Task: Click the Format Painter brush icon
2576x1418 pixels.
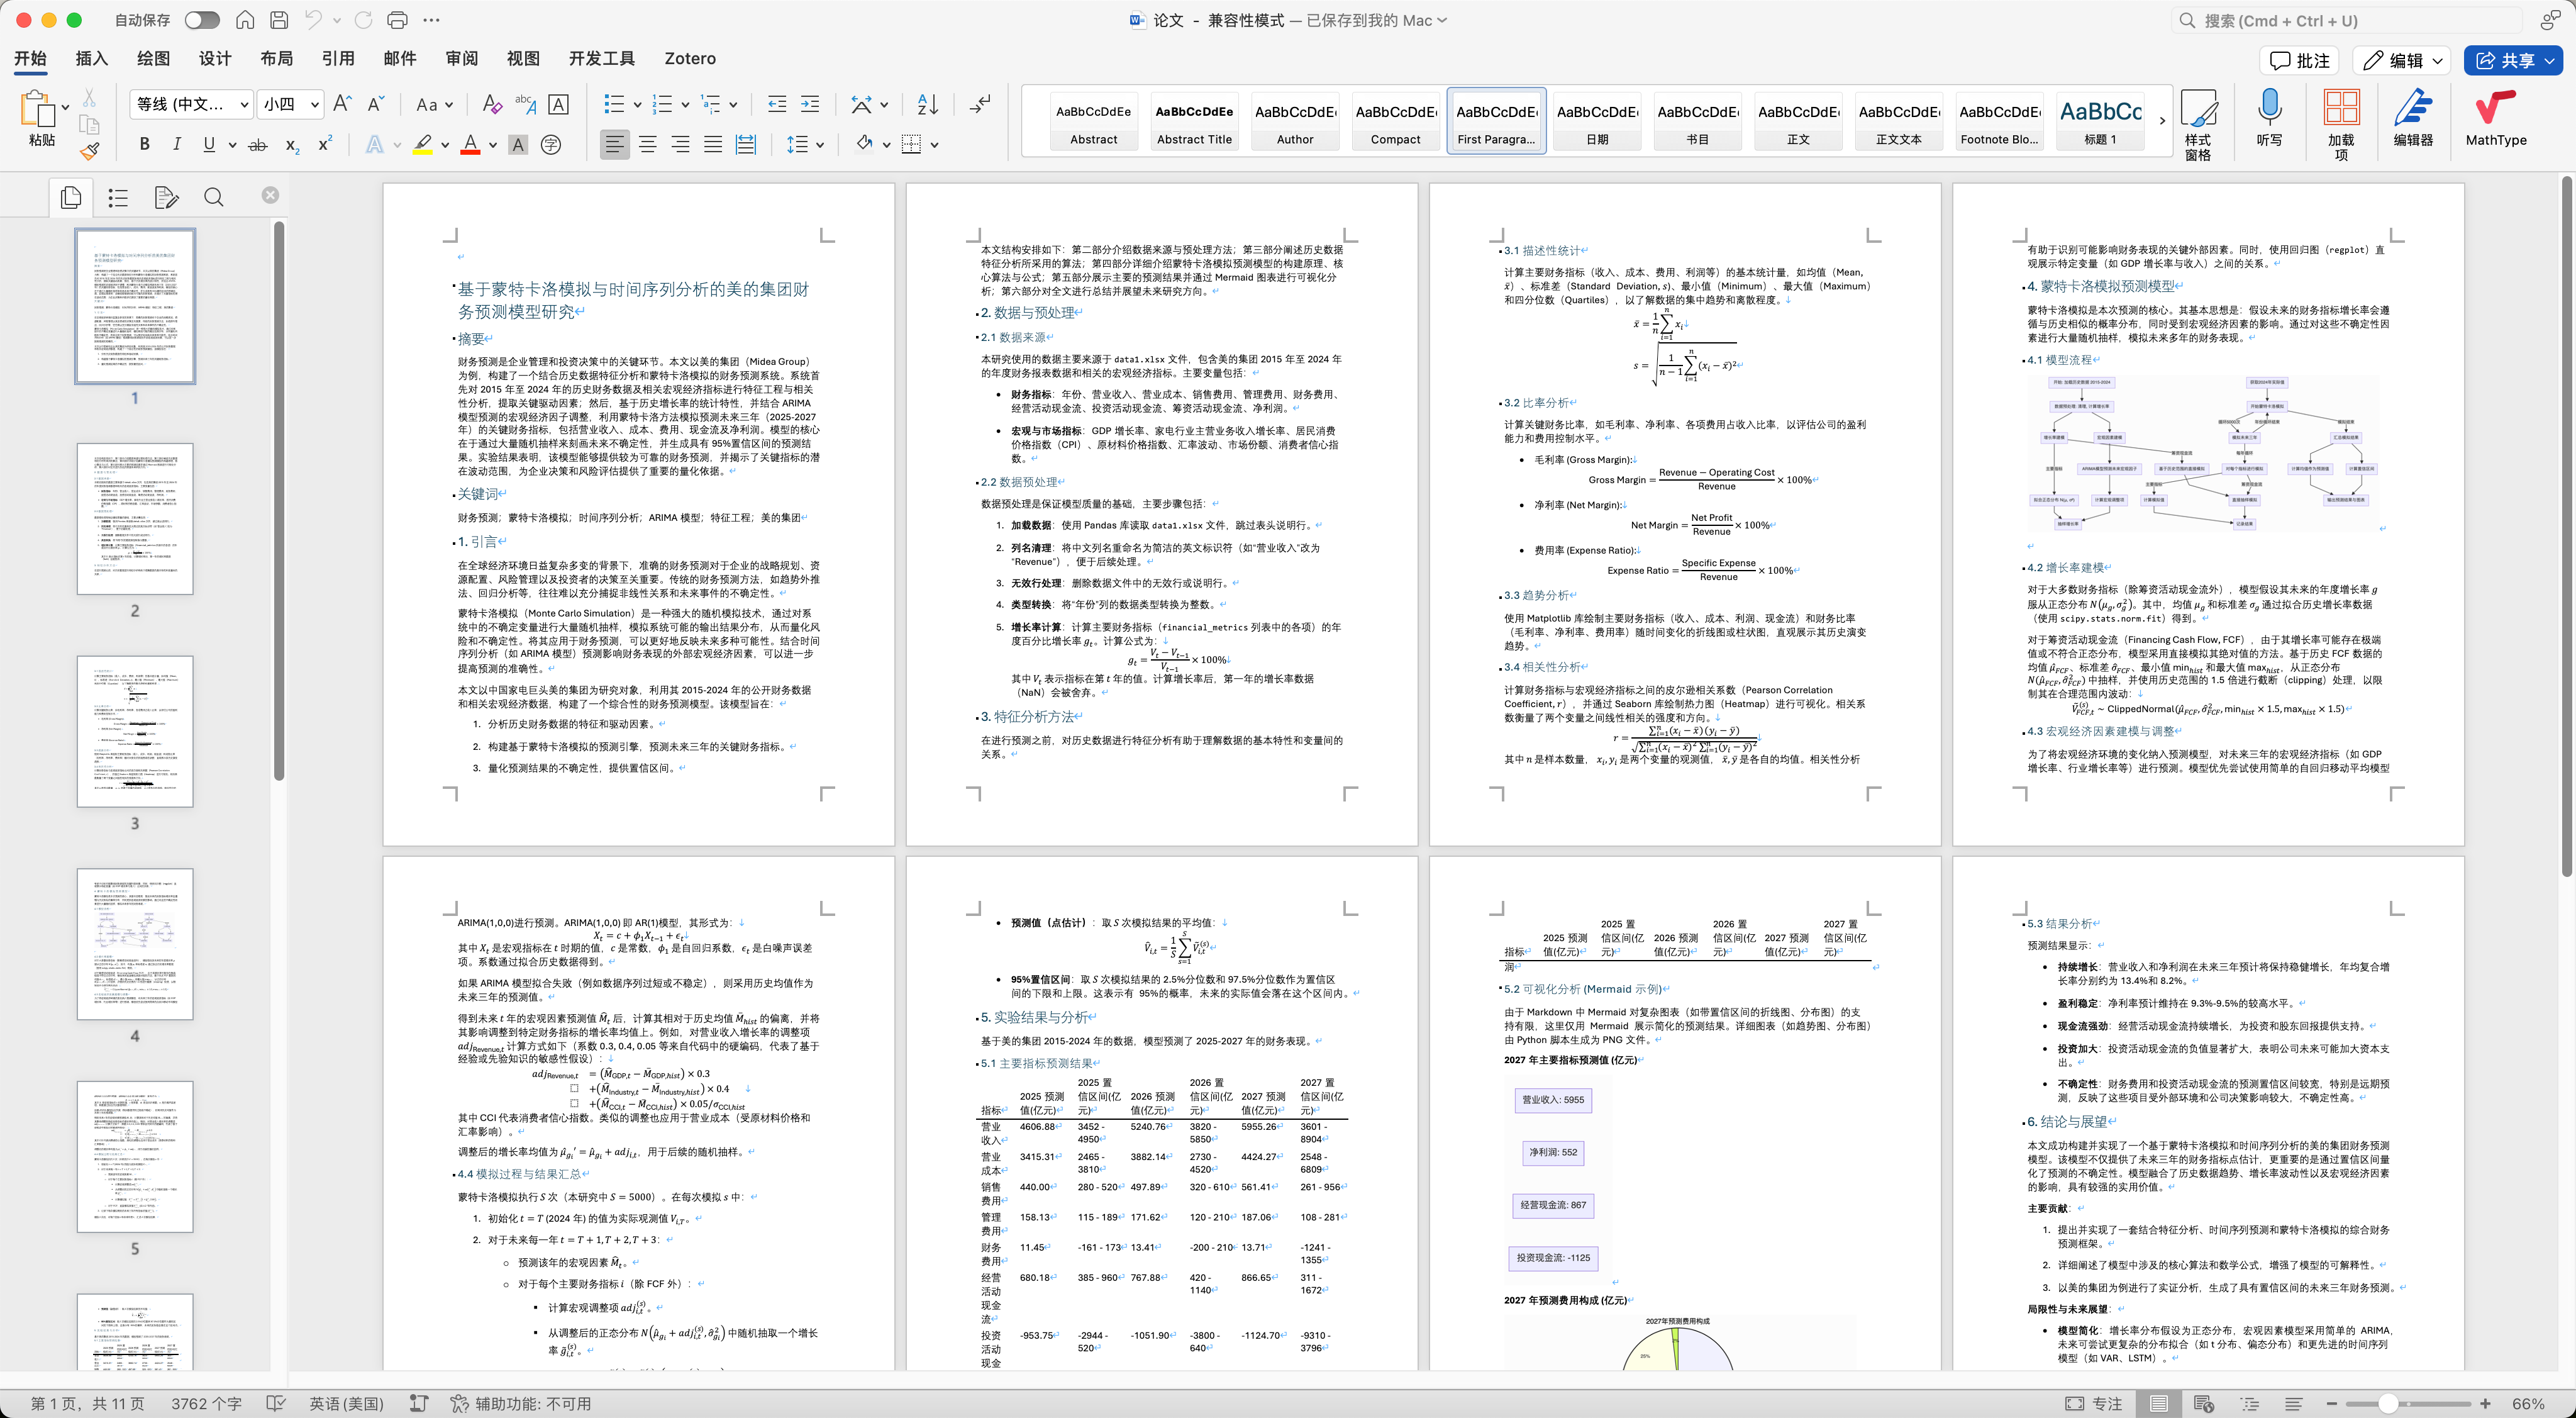Action: (x=89, y=152)
